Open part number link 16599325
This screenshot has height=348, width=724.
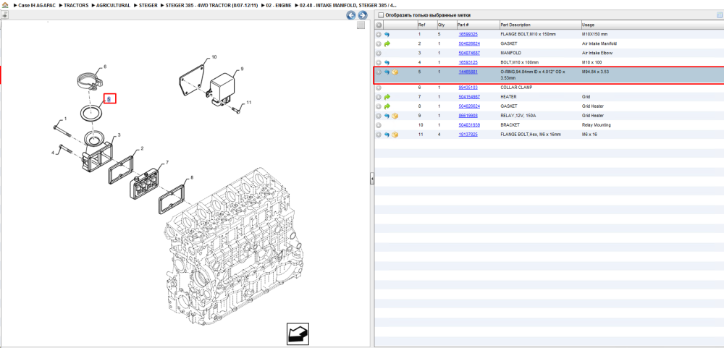[468, 35]
